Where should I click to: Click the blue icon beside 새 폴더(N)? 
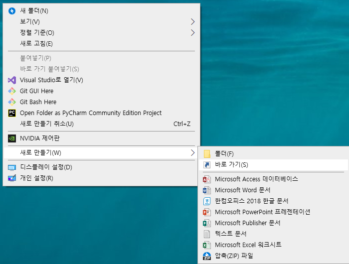[x=12, y=11]
